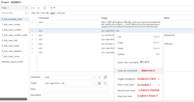
Task: Select row 1 open command
Action: tap(112, 24)
